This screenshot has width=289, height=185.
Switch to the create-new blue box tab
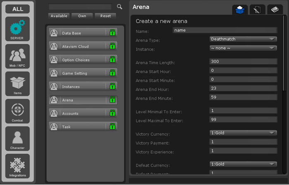(x=240, y=10)
